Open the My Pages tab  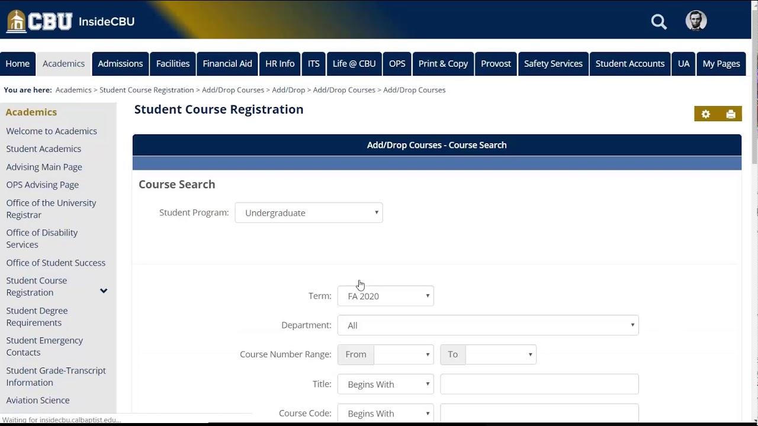[x=721, y=64]
